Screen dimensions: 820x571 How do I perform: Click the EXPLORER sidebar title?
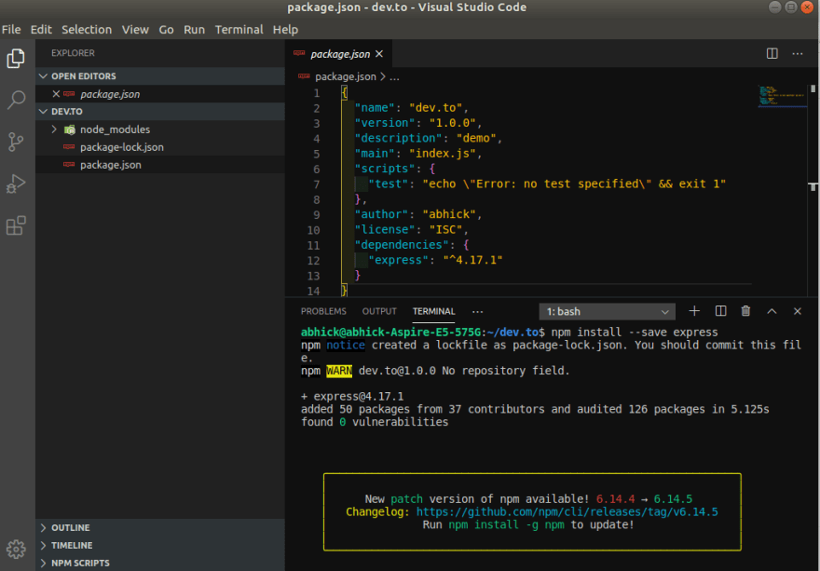[x=73, y=53]
